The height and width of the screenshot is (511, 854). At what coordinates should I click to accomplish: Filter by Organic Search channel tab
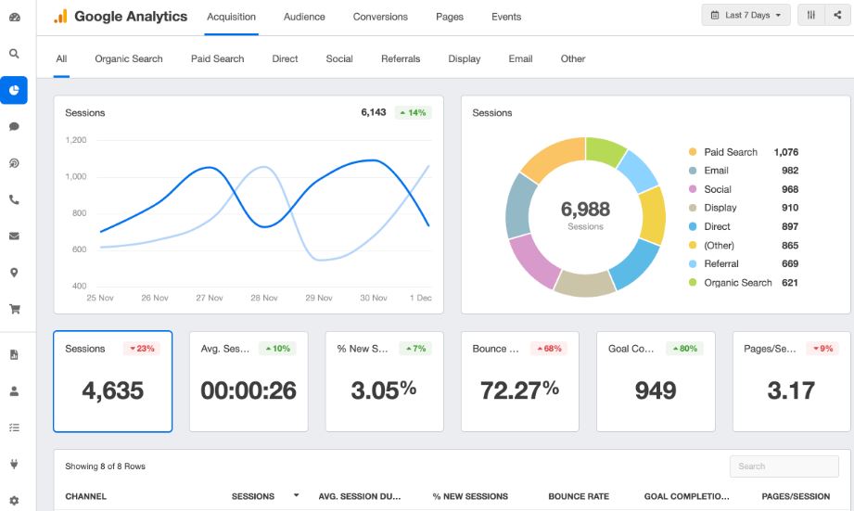click(129, 58)
